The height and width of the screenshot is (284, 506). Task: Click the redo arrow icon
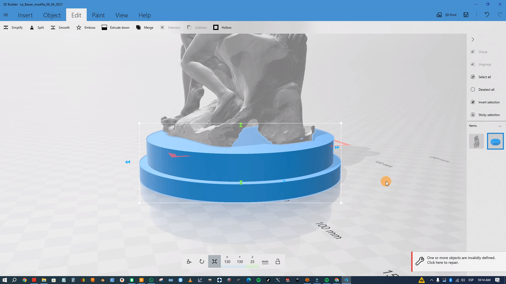pyautogui.click(x=499, y=15)
